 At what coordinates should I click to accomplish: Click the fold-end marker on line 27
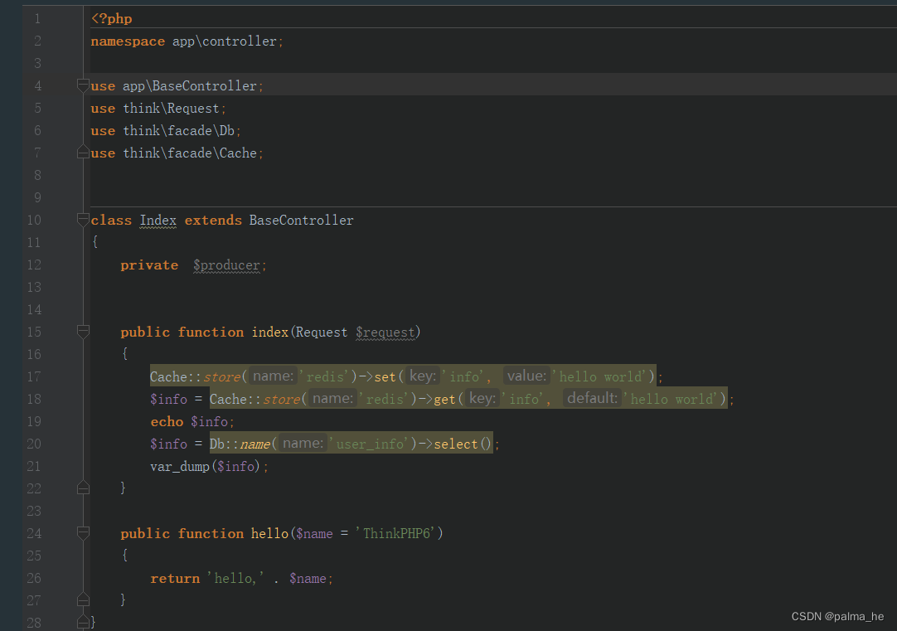point(82,599)
